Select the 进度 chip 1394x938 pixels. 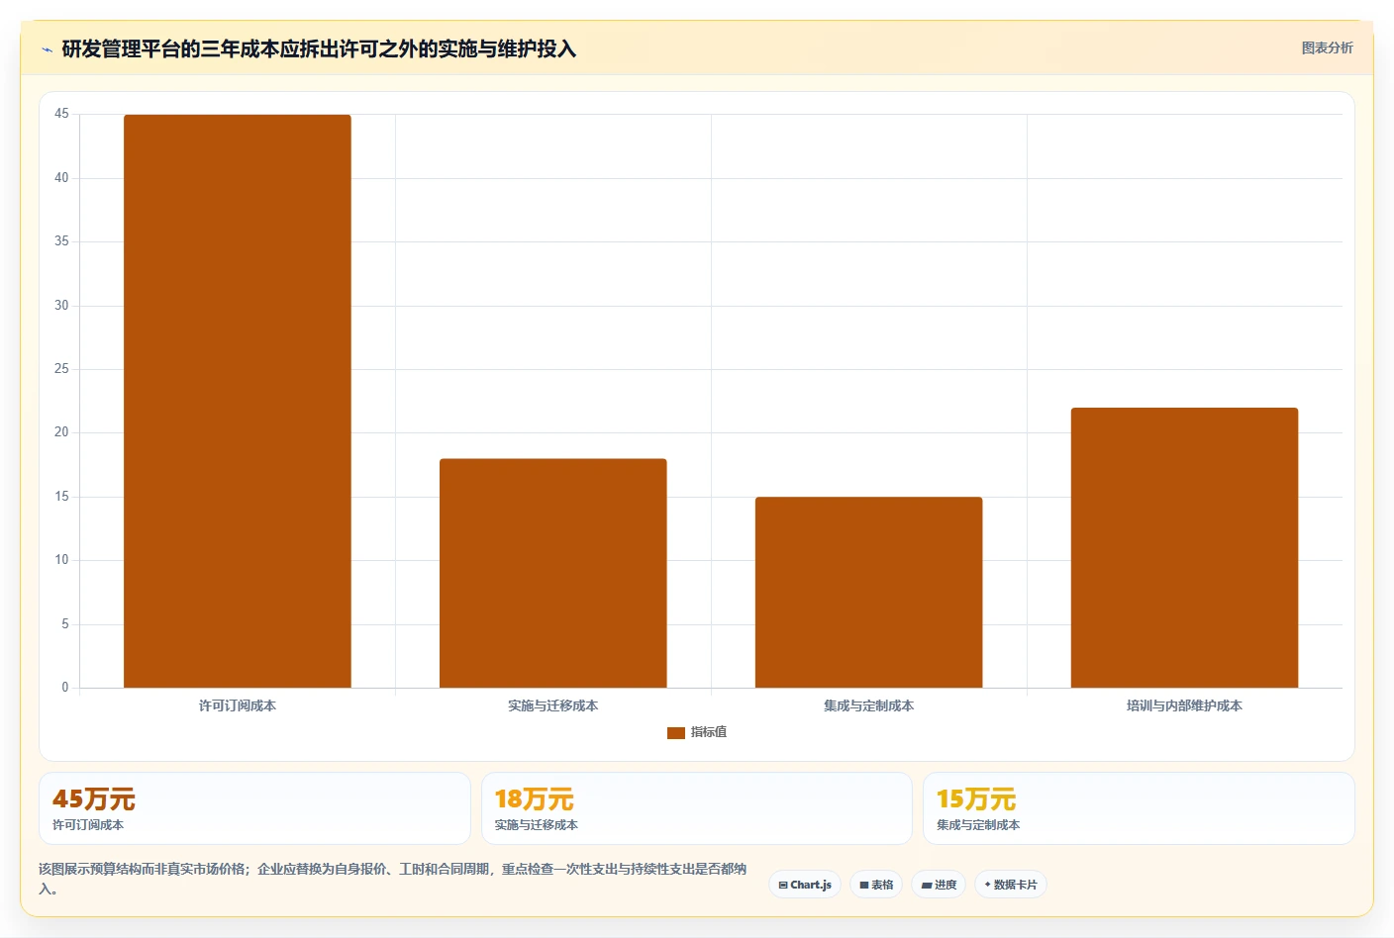[939, 885]
